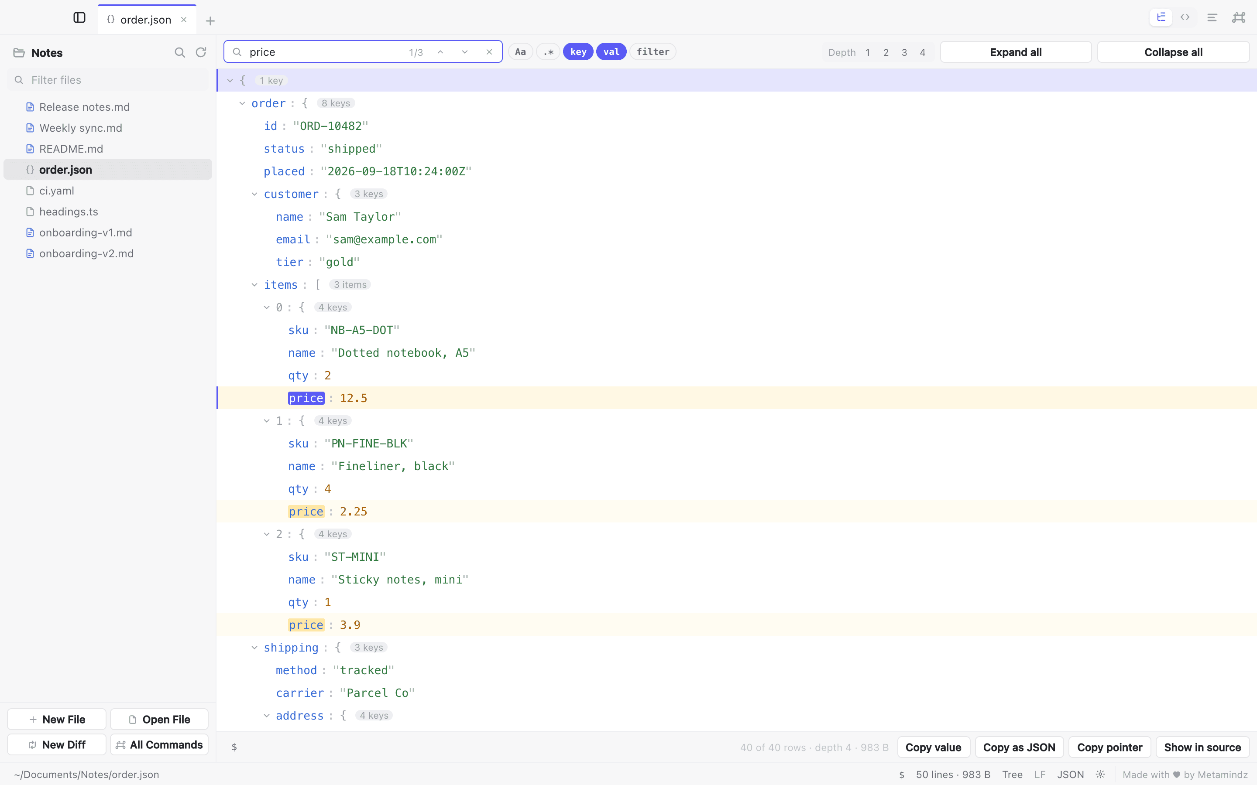Click the Tree mode in status bar
Screen dimensions: 1257x785
[x=1012, y=774]
